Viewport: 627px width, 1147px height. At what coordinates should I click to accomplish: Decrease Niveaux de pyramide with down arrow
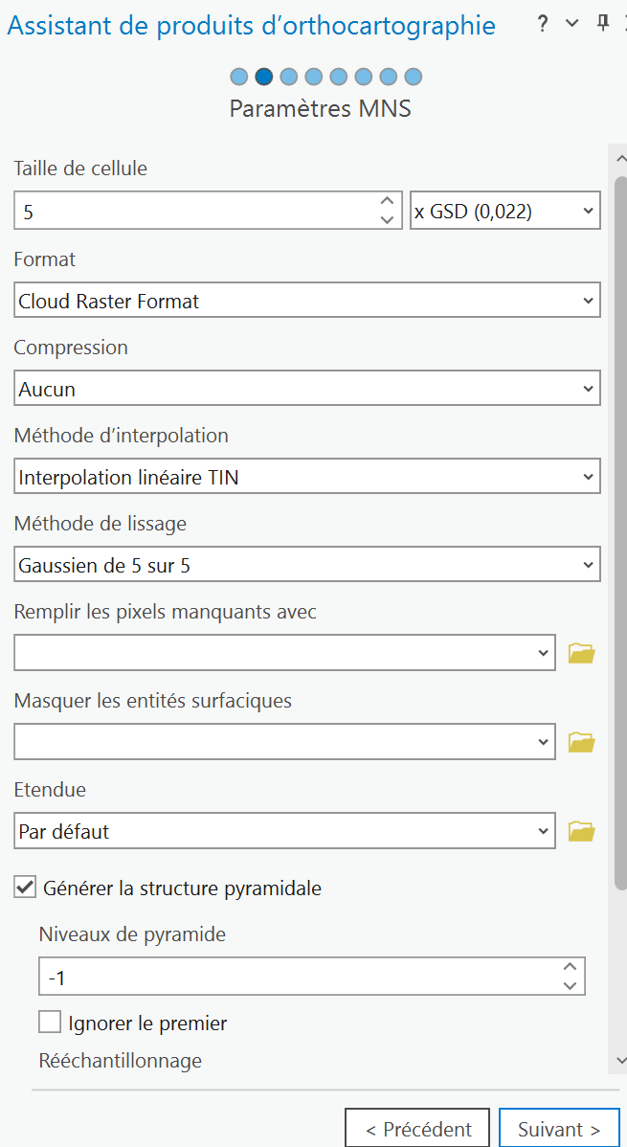570,986
